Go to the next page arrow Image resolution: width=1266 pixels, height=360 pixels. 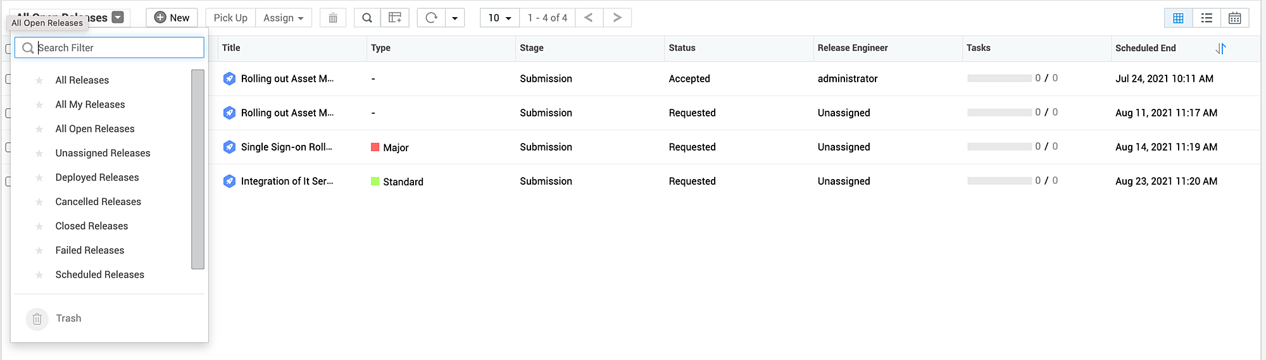pos(617,18)
